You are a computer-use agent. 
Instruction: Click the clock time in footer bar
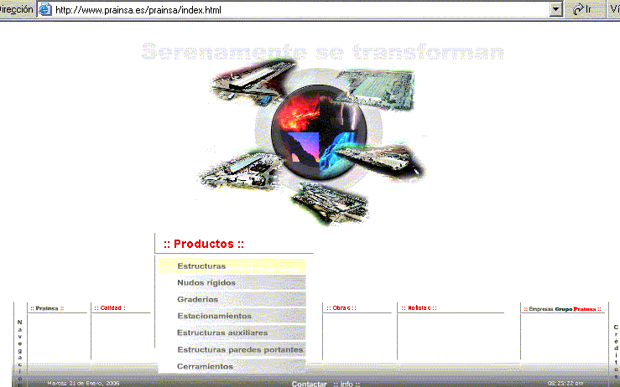565,384
